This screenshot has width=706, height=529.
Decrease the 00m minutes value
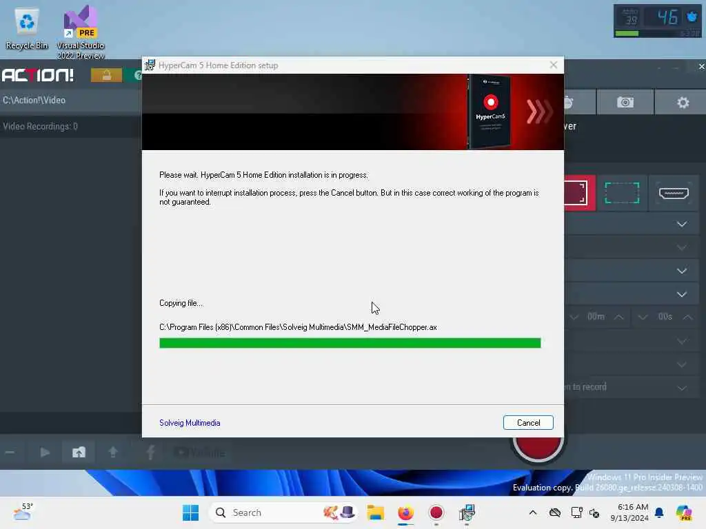pyautogui.click(x=574, y=317)
